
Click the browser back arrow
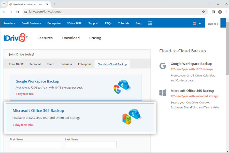pyautogui.click(x=4, y=12)
